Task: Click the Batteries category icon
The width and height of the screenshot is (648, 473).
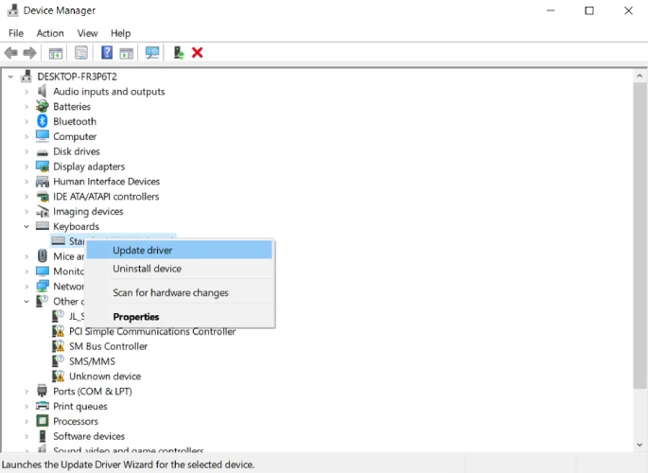Action: [x=43, y=107]
